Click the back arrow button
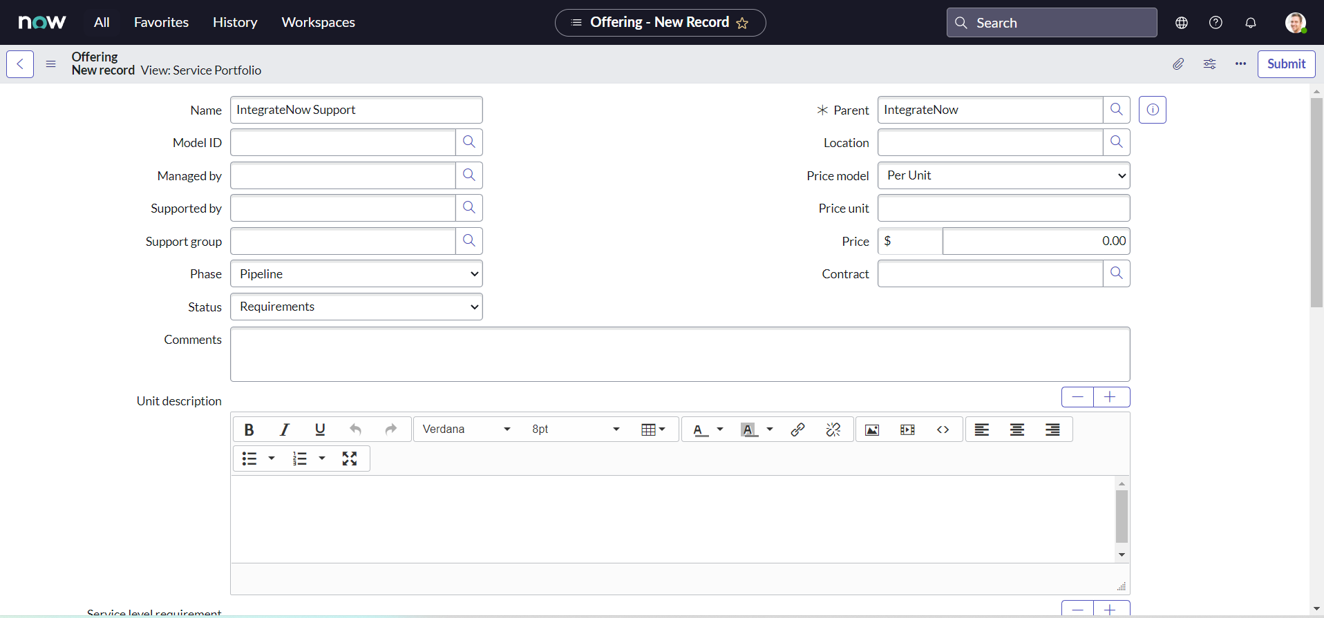Viewport: 1324px width, 618px height. [x=20, y=64]
